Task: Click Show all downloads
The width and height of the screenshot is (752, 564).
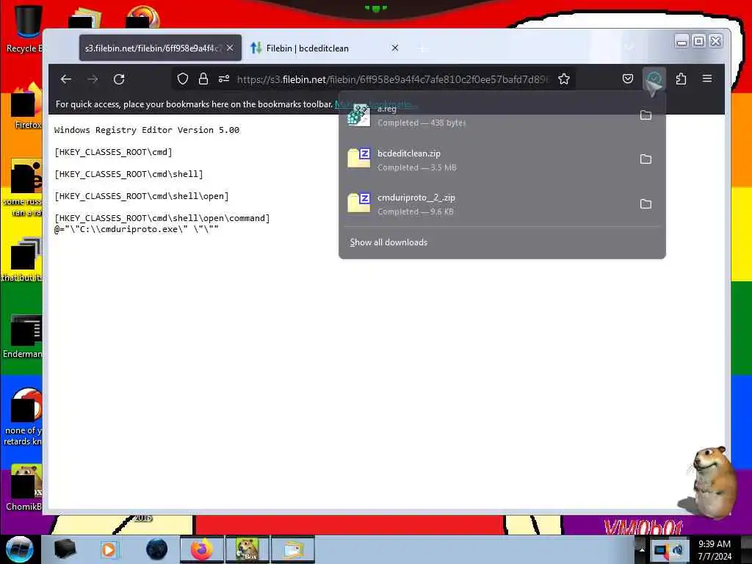Action: pos(388,242)
